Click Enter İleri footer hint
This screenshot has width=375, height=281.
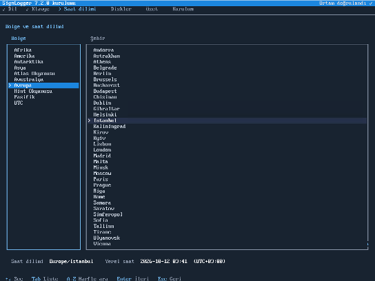coord(133,279)
